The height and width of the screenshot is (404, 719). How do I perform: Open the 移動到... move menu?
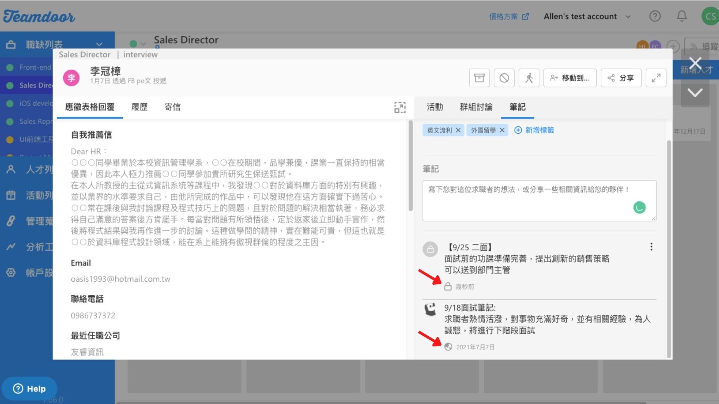point(570,78)
